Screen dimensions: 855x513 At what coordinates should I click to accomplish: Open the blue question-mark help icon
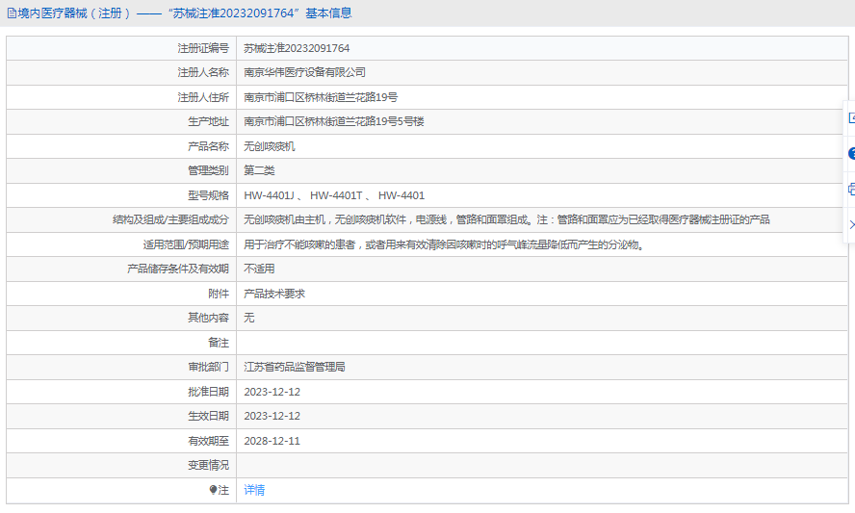click(852, 154)
